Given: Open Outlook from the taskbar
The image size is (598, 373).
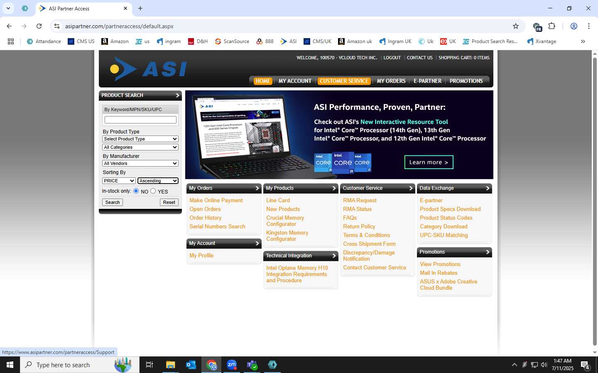Looking at the screenshot, I should point(191,365).
